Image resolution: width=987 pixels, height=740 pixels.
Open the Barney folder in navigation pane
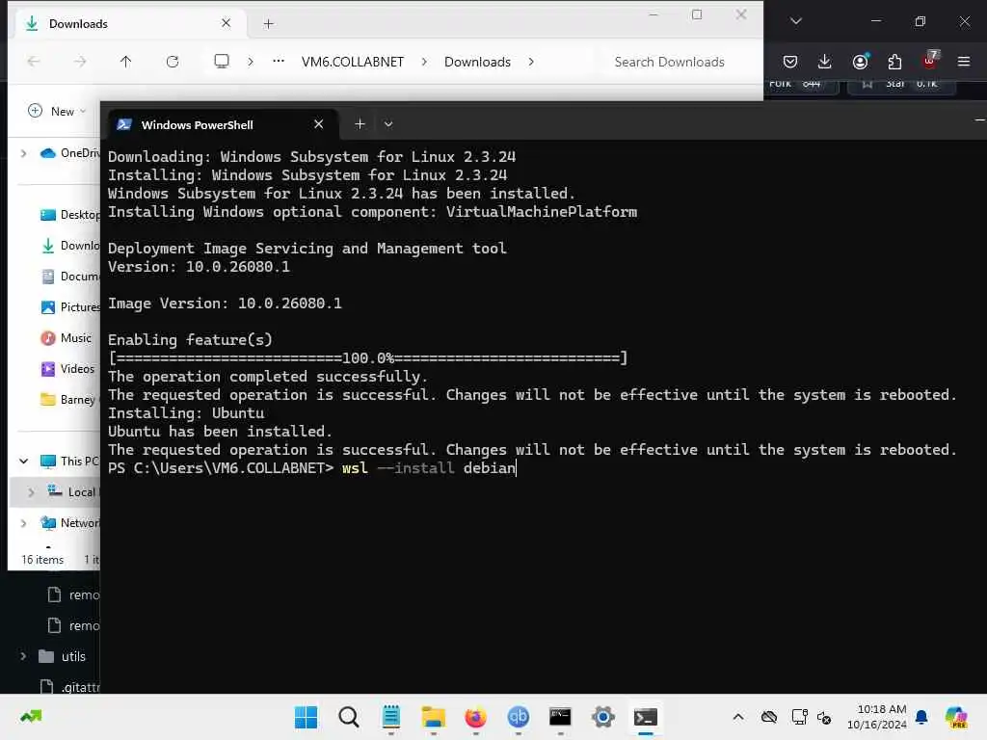click(69, 400)
